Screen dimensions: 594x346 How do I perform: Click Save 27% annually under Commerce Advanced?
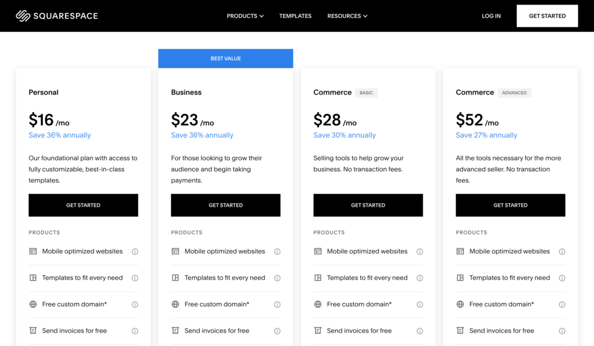click(487, 135)
